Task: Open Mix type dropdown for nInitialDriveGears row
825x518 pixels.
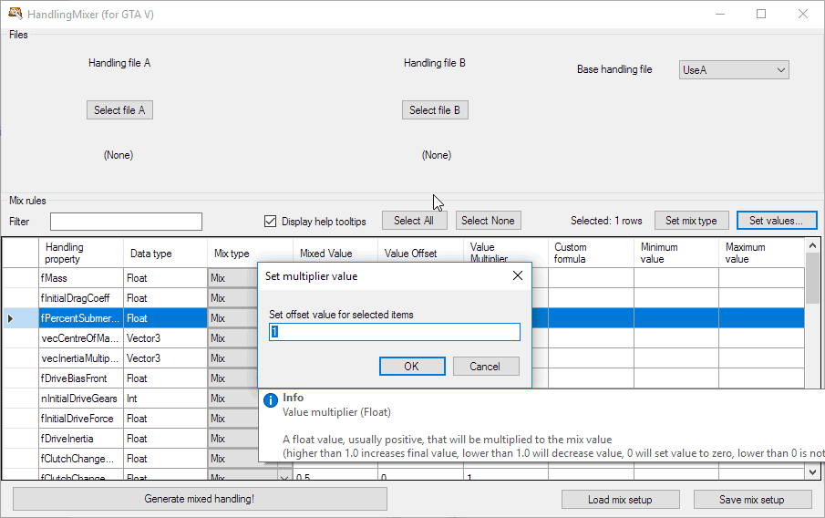Action: pos(233,399)
